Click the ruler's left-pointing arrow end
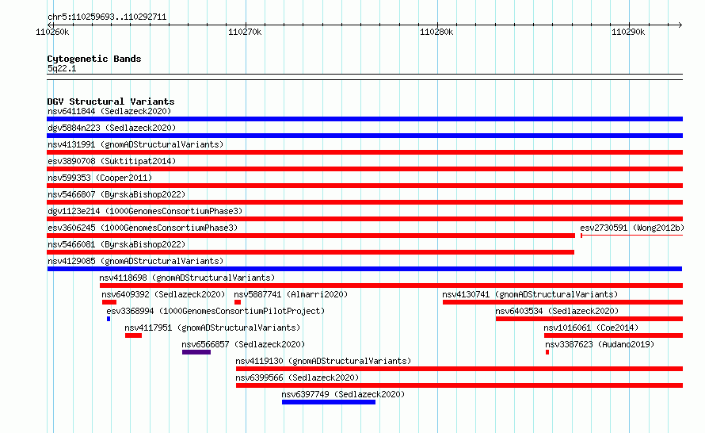Image resolution: width=705 pixels, height=433 pixels. [x=50, y=25]
